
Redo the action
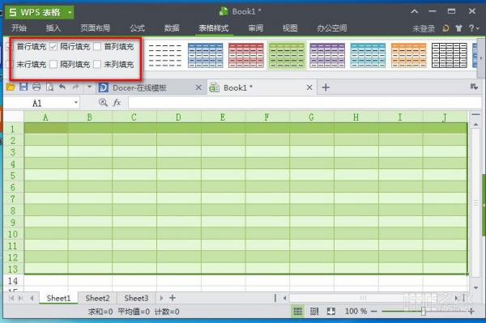point(75,87)
